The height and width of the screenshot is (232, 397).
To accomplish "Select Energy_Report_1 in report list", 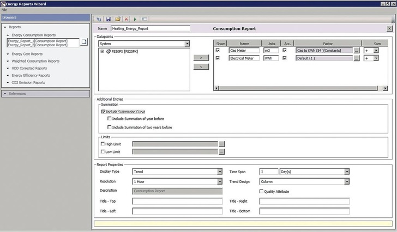I will point(38,41).
